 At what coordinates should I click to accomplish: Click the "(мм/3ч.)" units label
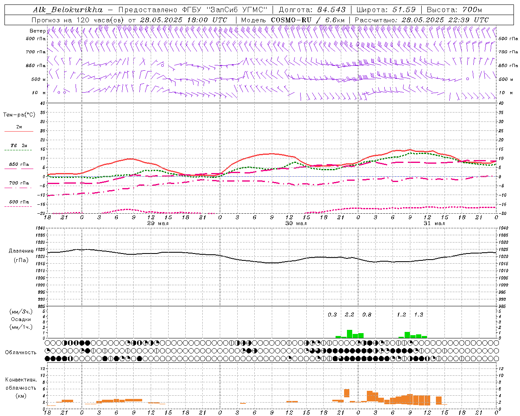click(x=21, y=312)
